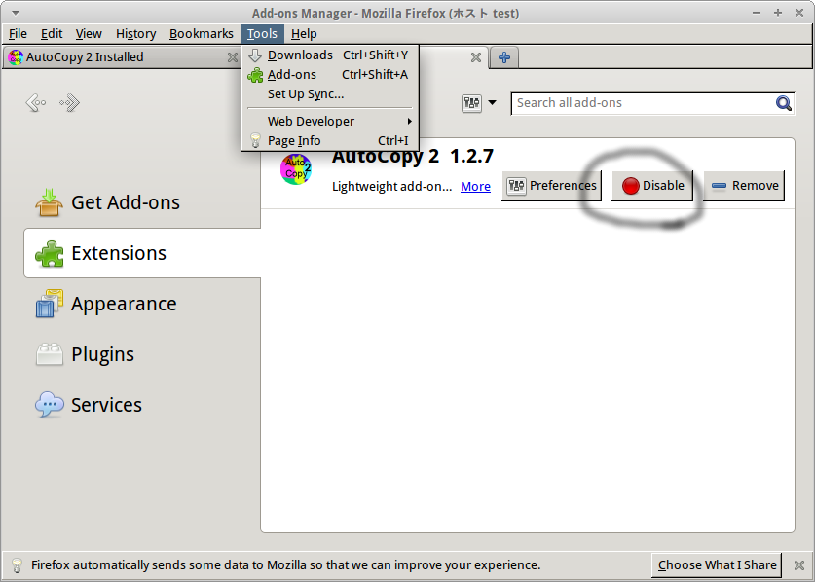Click the AutoCopy 2 Installed tab favicon

coord(16,57)
